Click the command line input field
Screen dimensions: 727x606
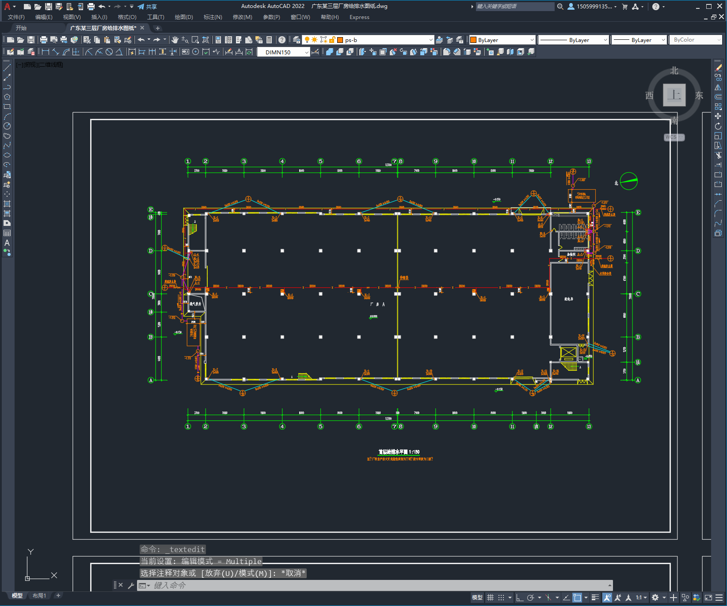coord(374,586)
